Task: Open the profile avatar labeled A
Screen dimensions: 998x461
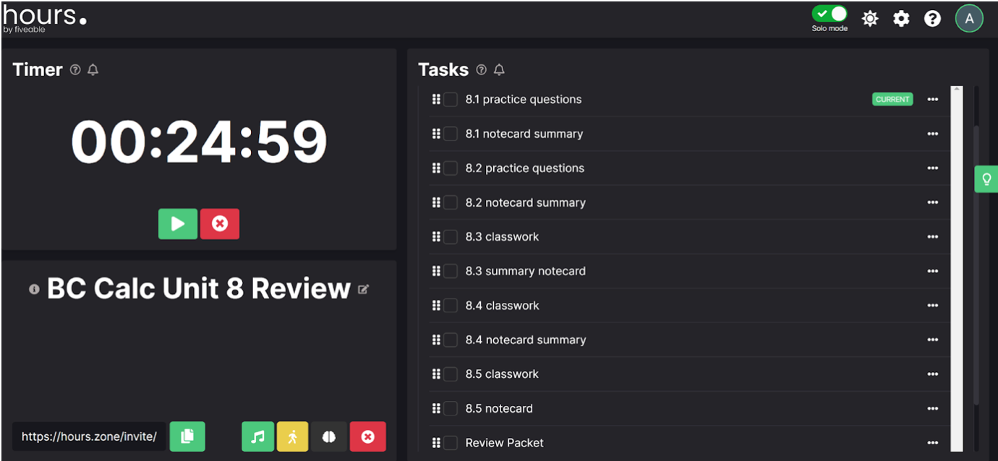Action: coord(969,19)
